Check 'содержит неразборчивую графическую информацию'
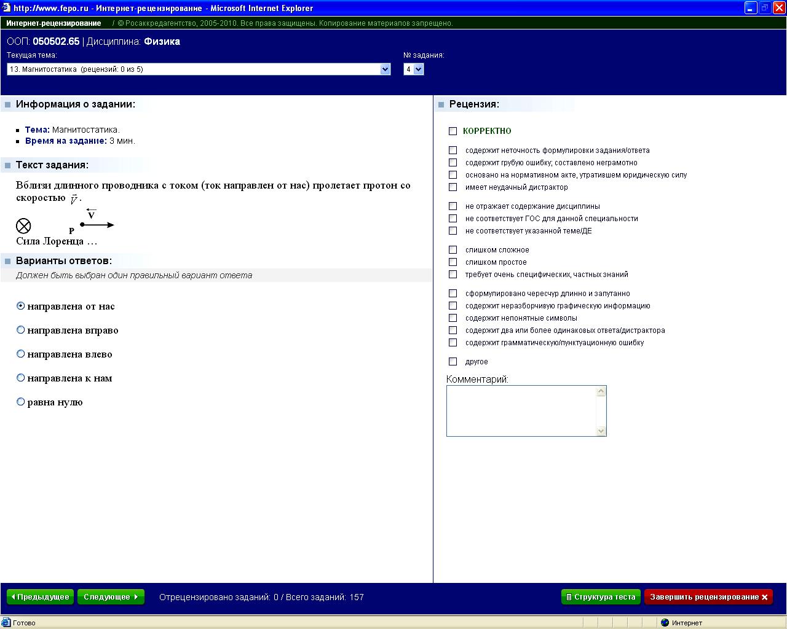The height and width of the screenshot is (629, 787). pos(453,305)
